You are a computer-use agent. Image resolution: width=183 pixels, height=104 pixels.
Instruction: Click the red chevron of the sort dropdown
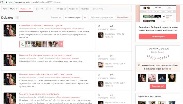tap(85, 18)
